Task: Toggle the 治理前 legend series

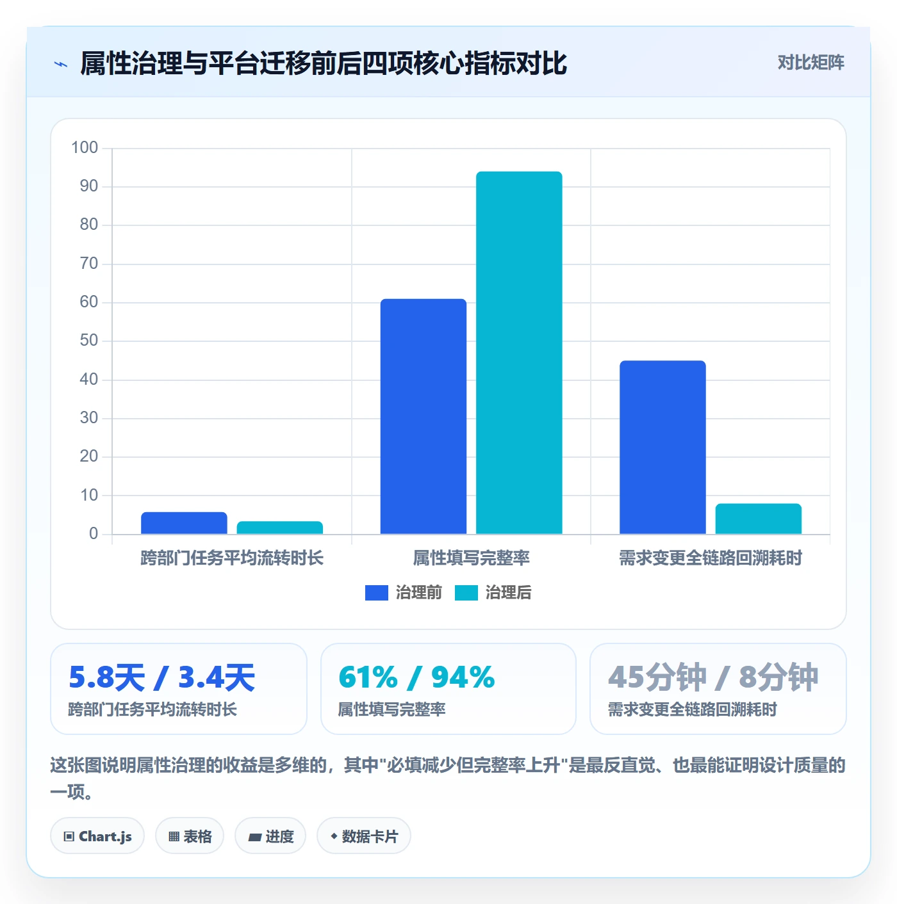Action: (404, 593)
